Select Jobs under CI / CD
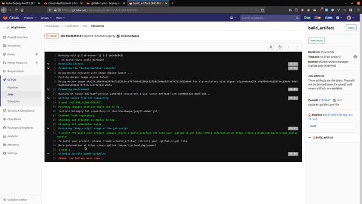Viewport: 362px width, 204px height. click(x=10, y=95)
